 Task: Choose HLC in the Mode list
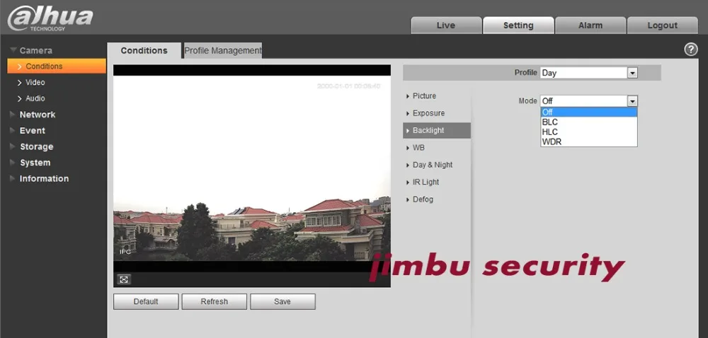[589, 132]
